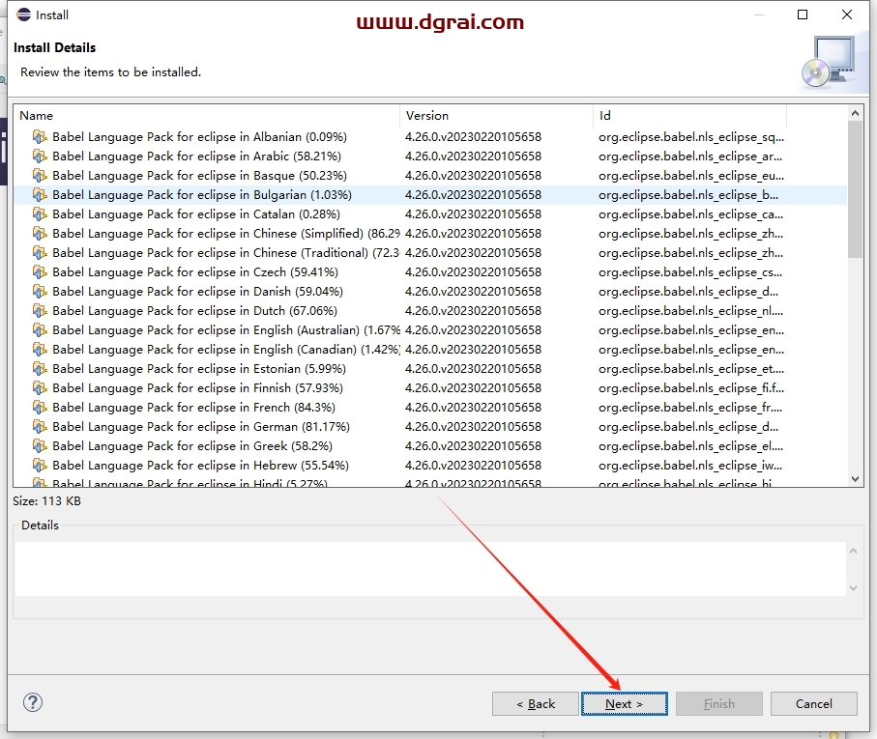This screenshot has width=877, height=739.
Task: Click the Finnish row id org.eclipse.babel.nls_eclipse_fi.f...
Action: click(691, 388)
